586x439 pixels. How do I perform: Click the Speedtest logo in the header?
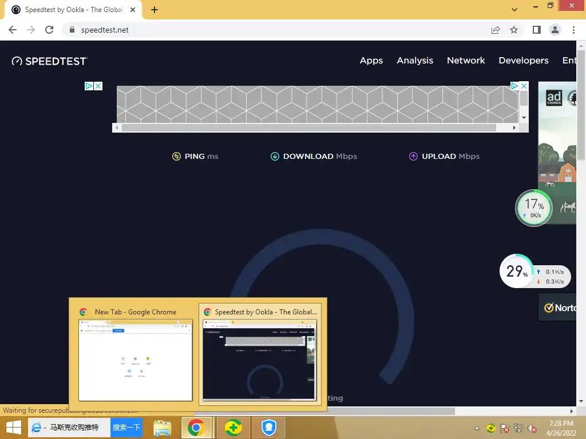click(49, 61)
